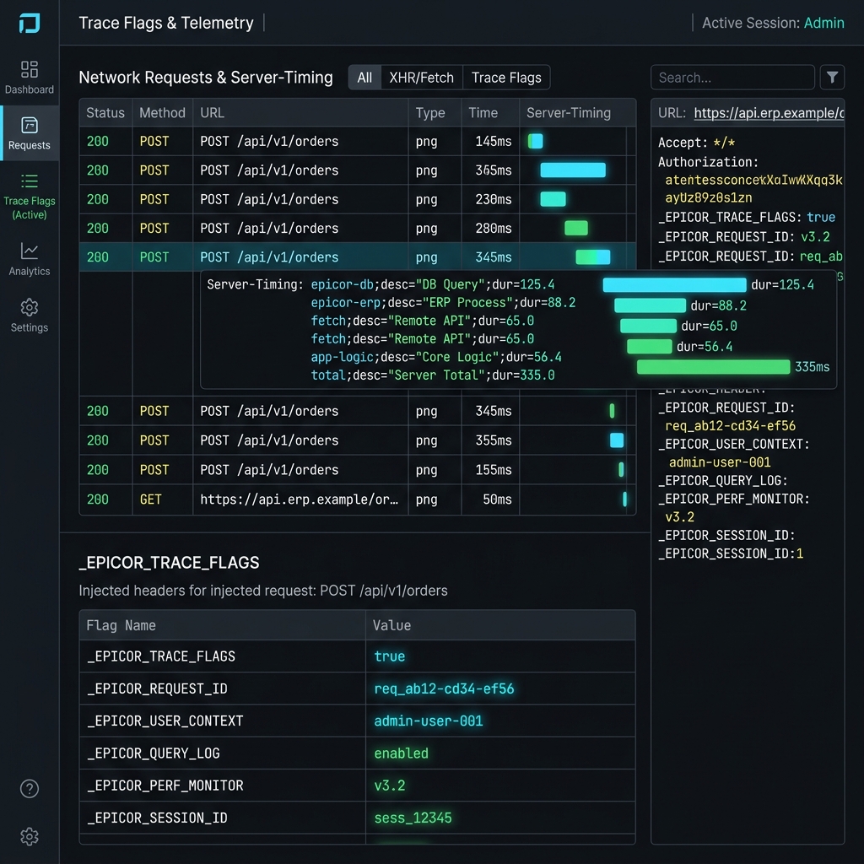Click the app logo icon
This screenshot has height=864, width=864.
[x=30, y=23]
